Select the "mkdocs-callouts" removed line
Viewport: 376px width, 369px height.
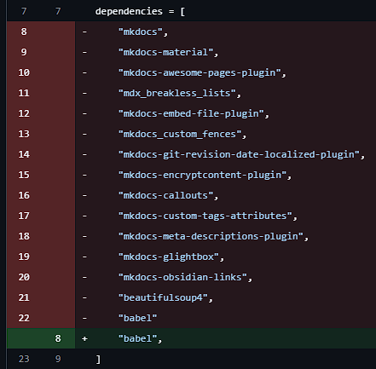(168, 195)
